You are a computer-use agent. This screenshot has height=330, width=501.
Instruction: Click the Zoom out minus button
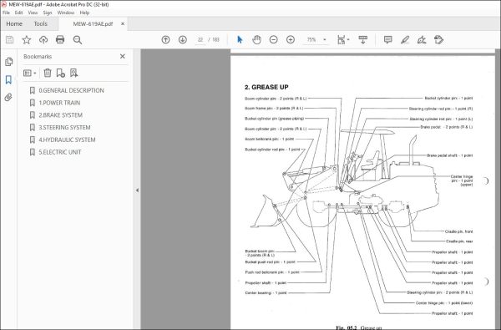[x=274, y=39]
